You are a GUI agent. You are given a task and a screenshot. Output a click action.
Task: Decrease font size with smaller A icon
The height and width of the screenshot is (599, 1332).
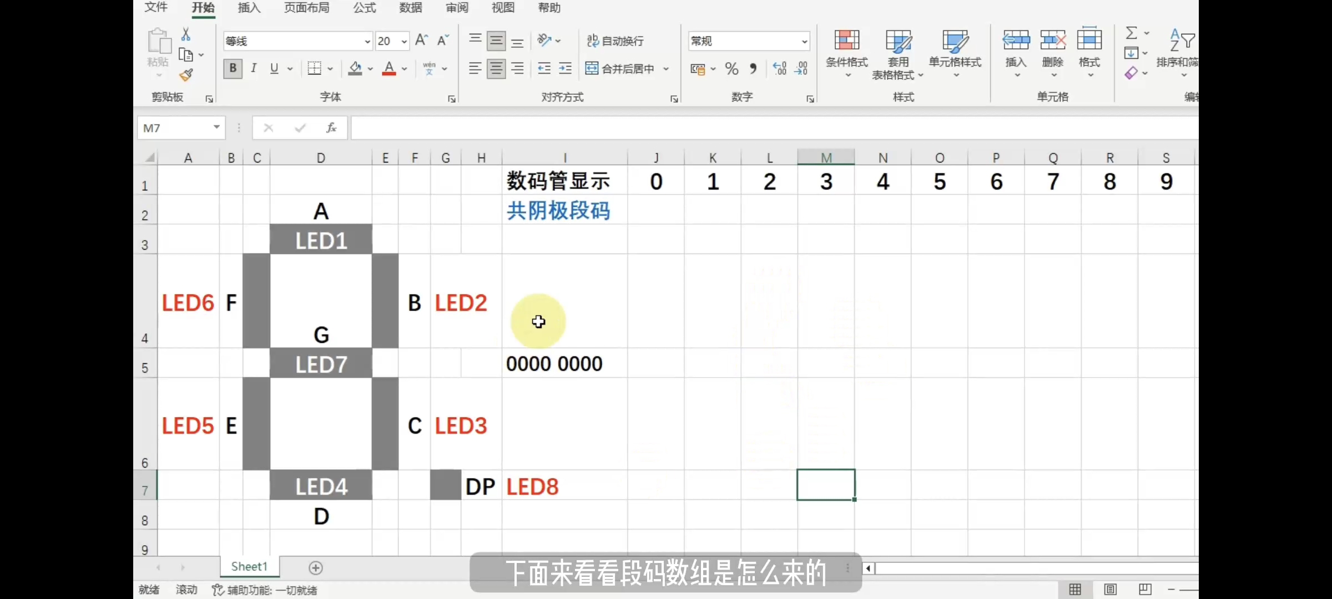(443, 40)
